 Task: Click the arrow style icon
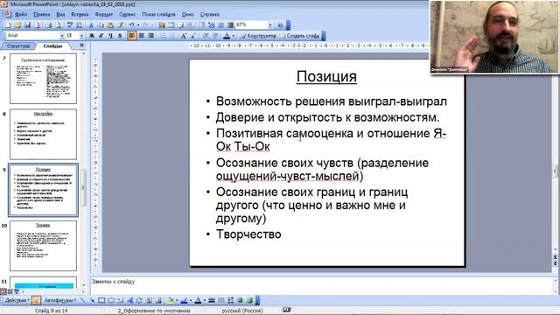point(230,300)
